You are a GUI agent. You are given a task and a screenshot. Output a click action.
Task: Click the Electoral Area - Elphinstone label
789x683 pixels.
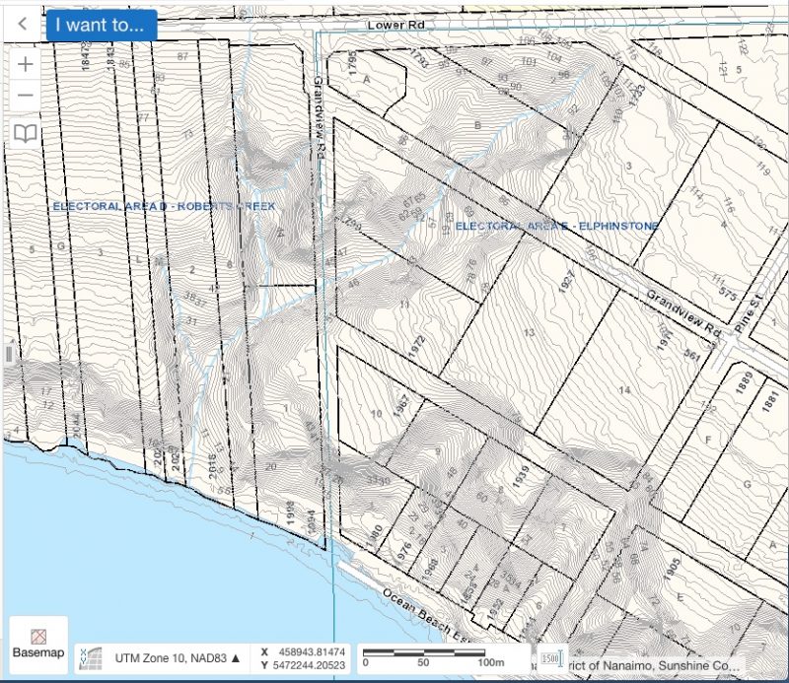point(559,226)
